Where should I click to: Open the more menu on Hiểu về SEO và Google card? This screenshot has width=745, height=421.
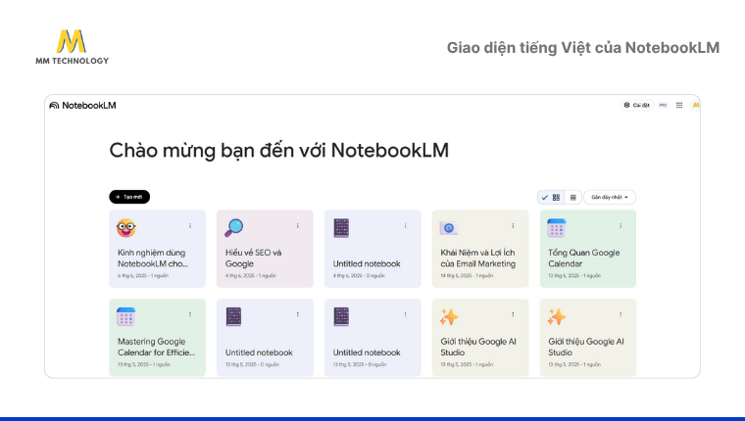[298, 226]
